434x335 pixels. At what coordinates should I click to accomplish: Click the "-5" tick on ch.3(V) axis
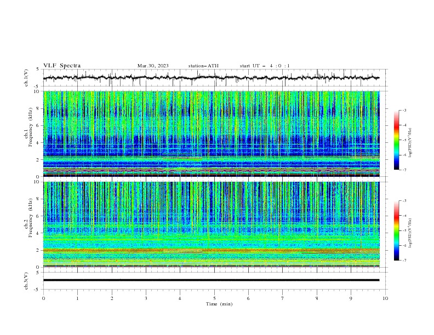click(37, 290)
